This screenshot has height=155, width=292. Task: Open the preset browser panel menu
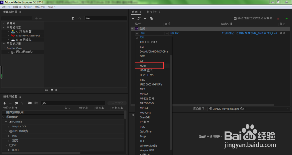(20, 97)
